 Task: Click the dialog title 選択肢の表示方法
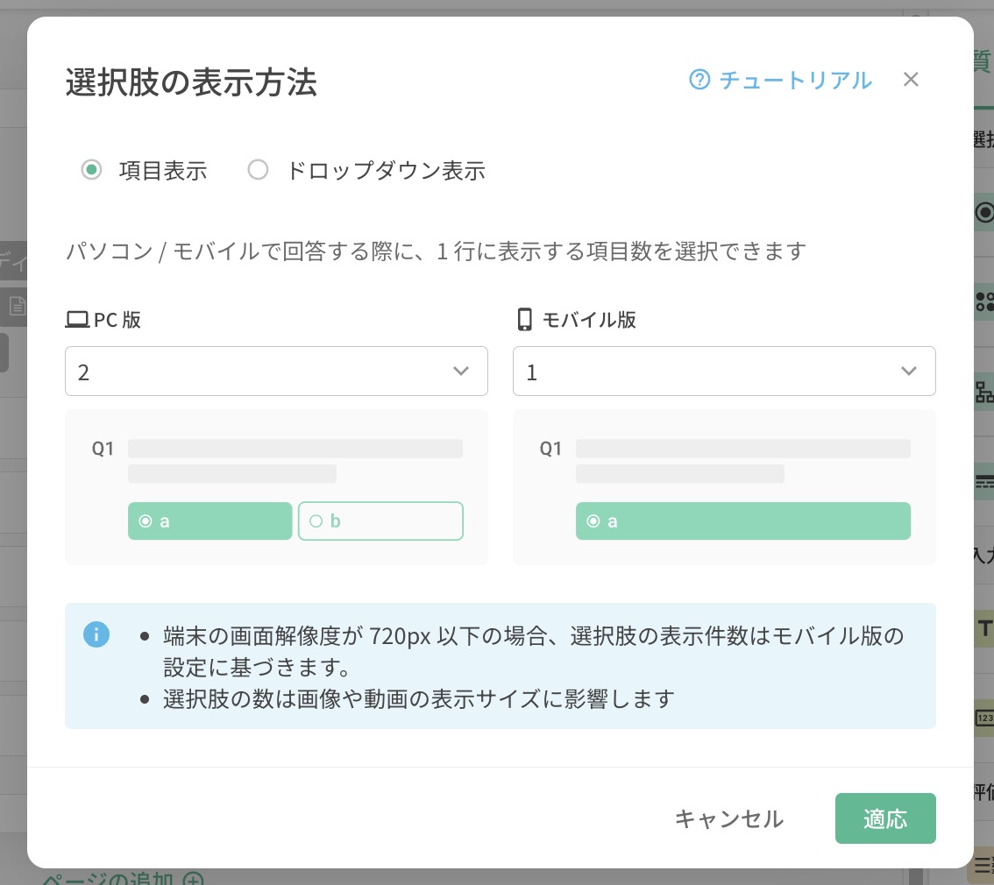click(x=191, y=82)
